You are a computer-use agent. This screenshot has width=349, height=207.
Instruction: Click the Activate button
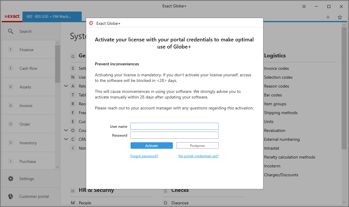pos(152,145)
